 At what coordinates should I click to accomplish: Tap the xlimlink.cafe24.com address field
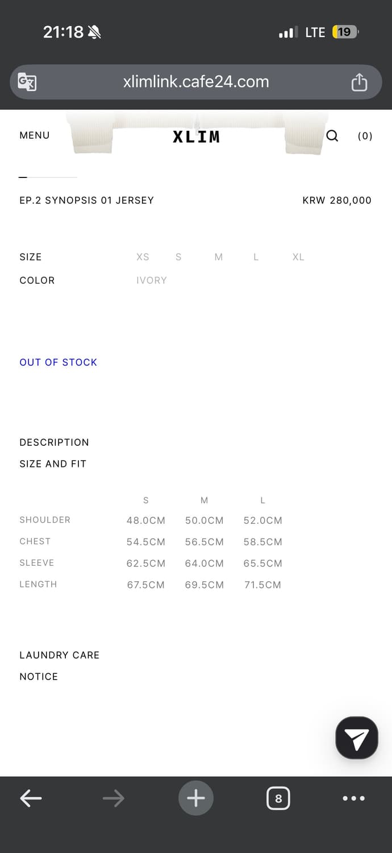pyautogui.click(x=196, y=82)
